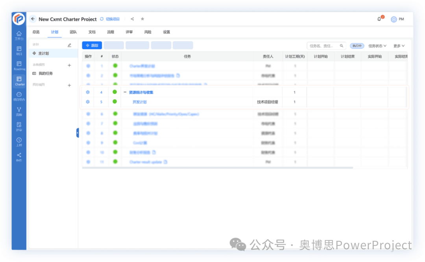Open the 风险 tab
Screen dimensions: 425x262
coord(148,32)
